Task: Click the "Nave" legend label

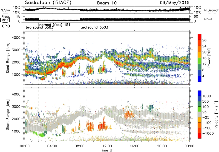Action: 208,19
